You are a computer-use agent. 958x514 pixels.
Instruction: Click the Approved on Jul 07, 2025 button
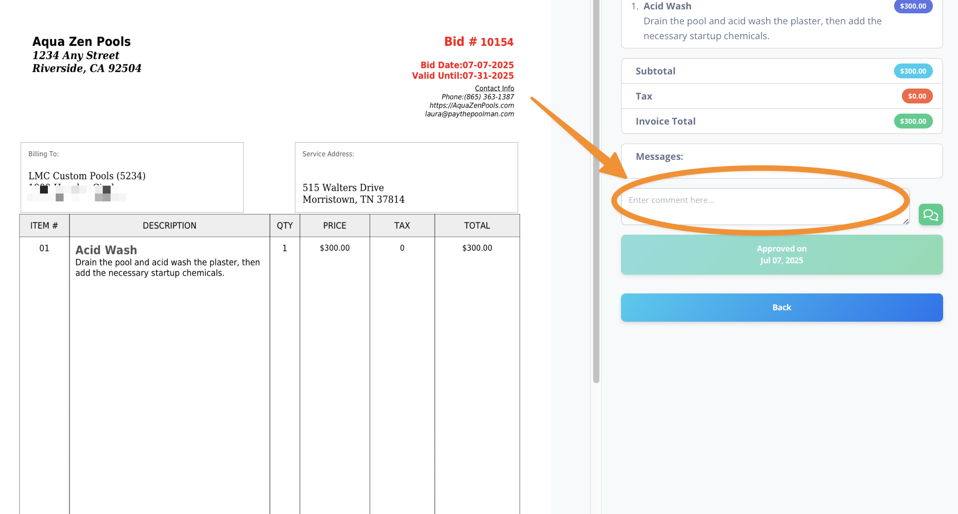(781, 255)
